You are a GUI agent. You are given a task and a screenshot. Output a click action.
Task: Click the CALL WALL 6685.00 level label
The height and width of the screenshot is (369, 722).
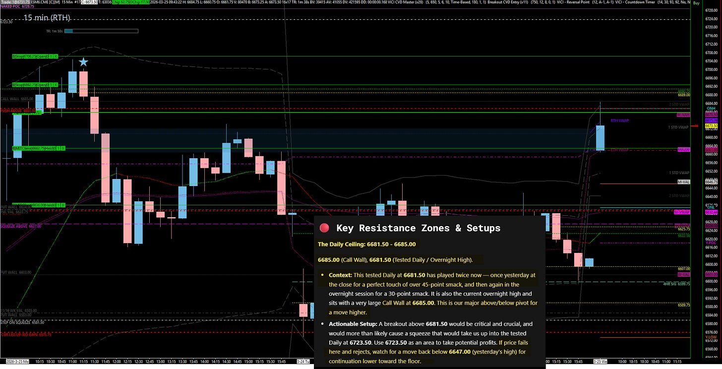click(x=18, y=99)
